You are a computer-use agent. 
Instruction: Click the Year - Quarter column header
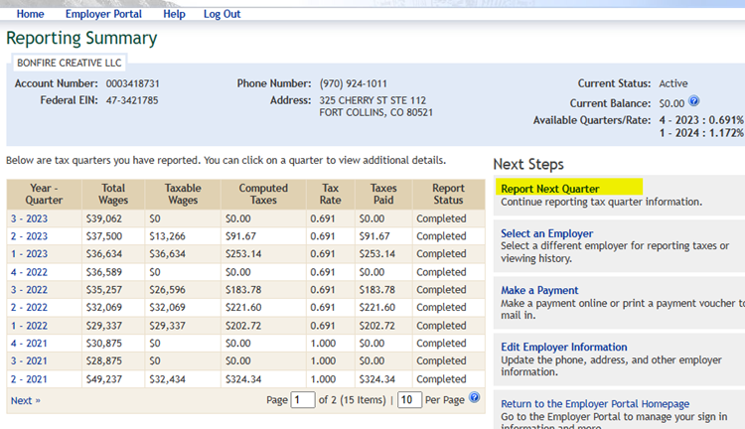44,194
